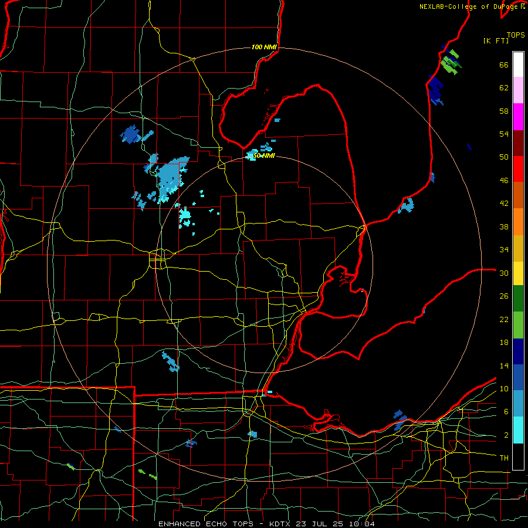Click the TH legend label

pos(504,458)
